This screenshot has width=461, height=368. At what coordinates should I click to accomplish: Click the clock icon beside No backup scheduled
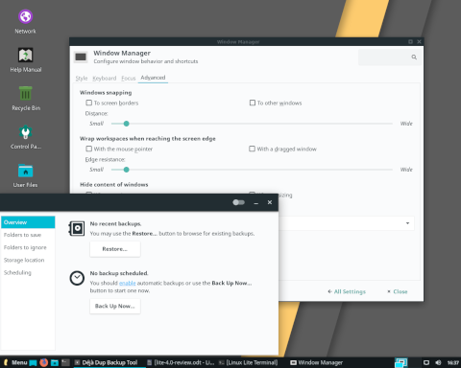point(77,278)
